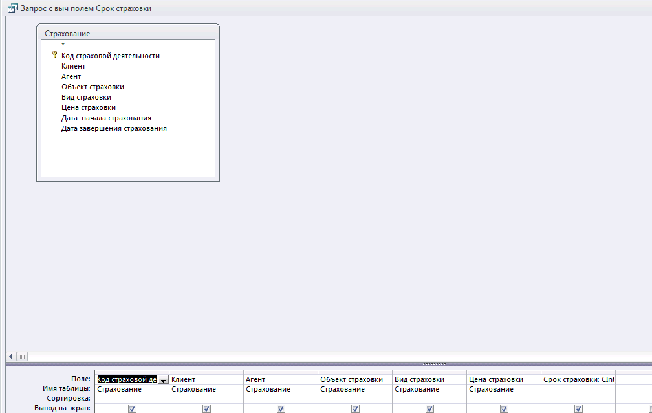
Task: Select Клиент in the Страхование field list
Action: [x=73, y=66]
